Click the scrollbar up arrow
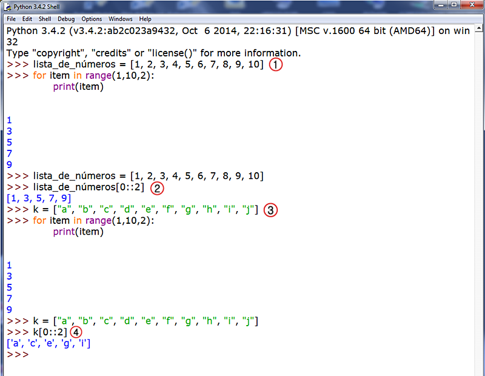The image size is (485, 376). (478, 29)
